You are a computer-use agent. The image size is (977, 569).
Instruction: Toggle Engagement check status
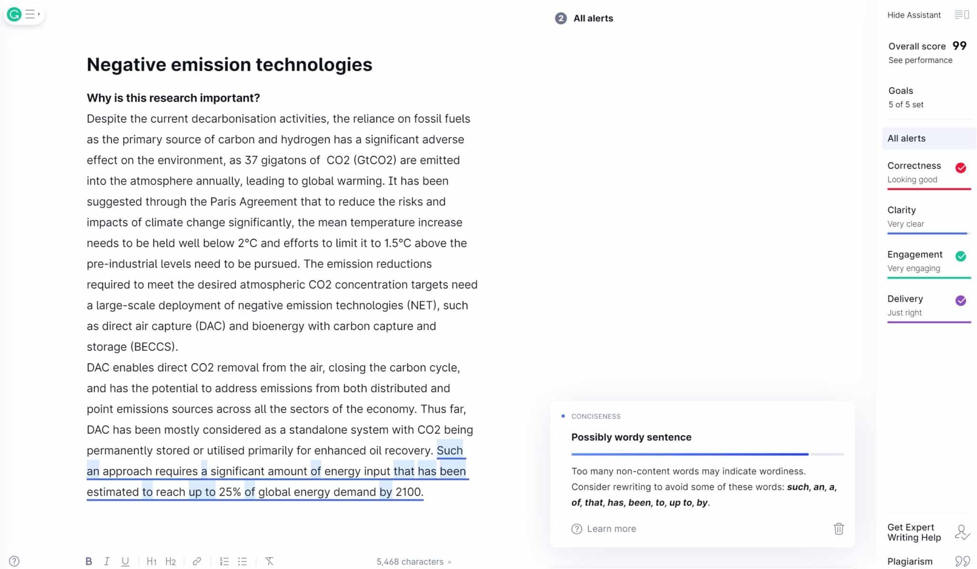pos(960,256)
